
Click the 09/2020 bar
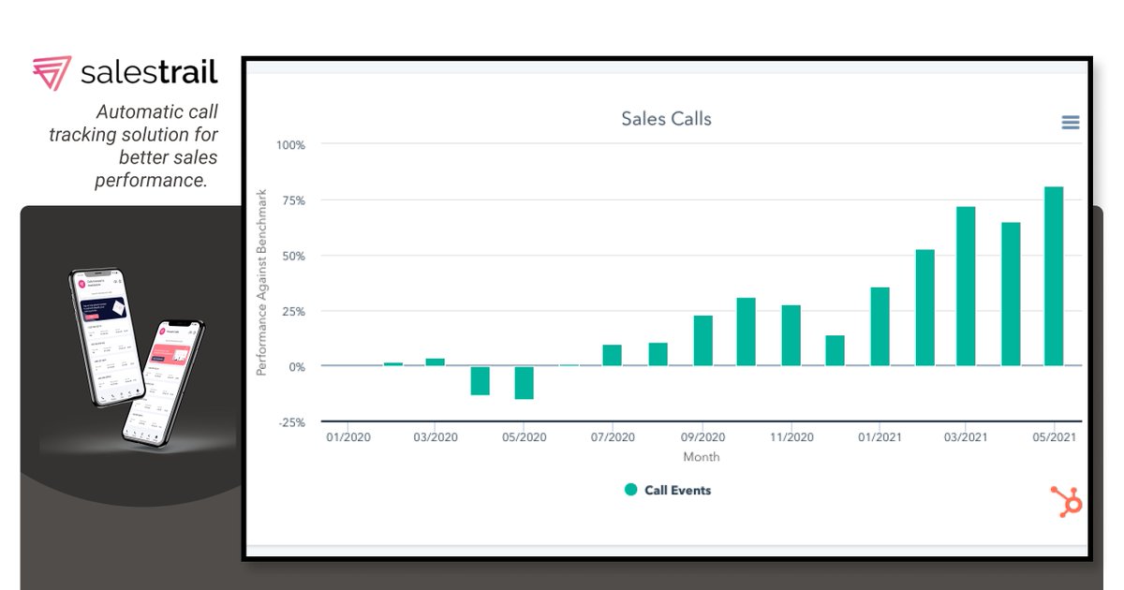[703, 341]
